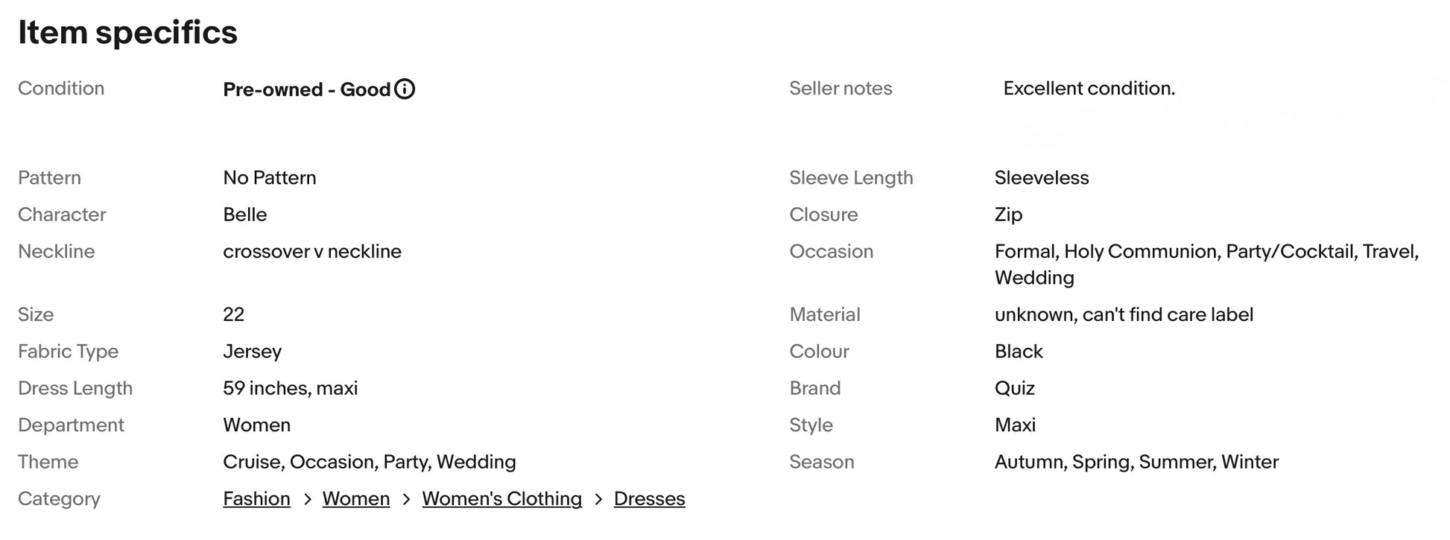Click the Belle character value

pos(245,215)
